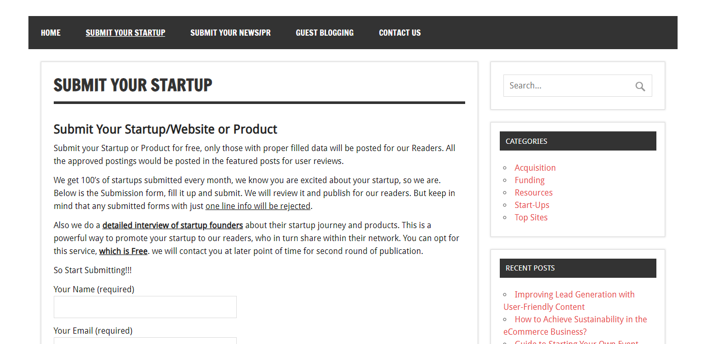Image resolution: width=706 pixels, height=344 pixels.
Task: Open How to Achieve Sustainability post
Action: tap(575, 325)
